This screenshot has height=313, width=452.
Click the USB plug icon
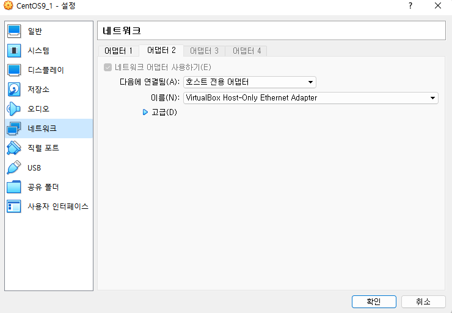pyautogui.click(x=14, y=167)
